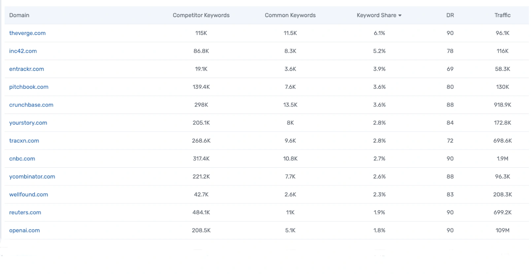532x274 pixels.
Task: Select 86.8K competitor keywords cell
Action: [x=201, y=51]
